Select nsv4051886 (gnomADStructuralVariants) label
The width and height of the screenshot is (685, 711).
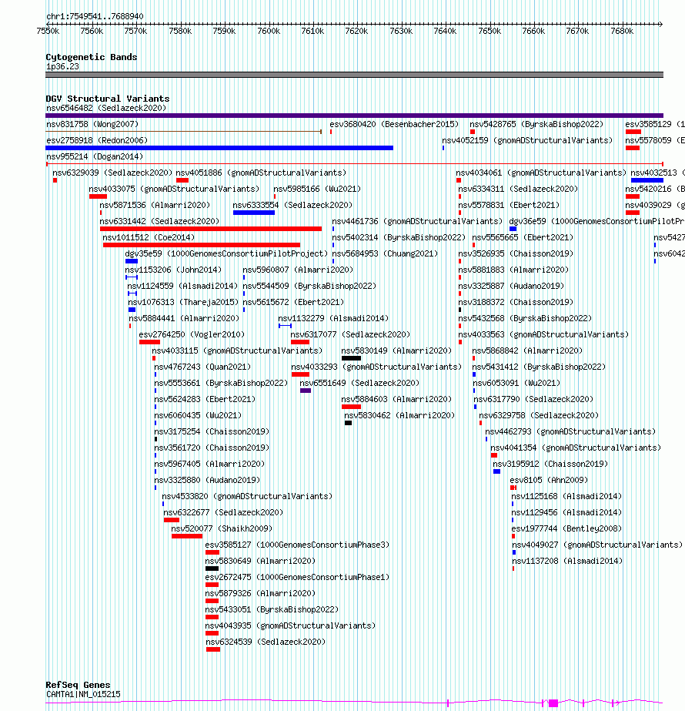[261, 173]
